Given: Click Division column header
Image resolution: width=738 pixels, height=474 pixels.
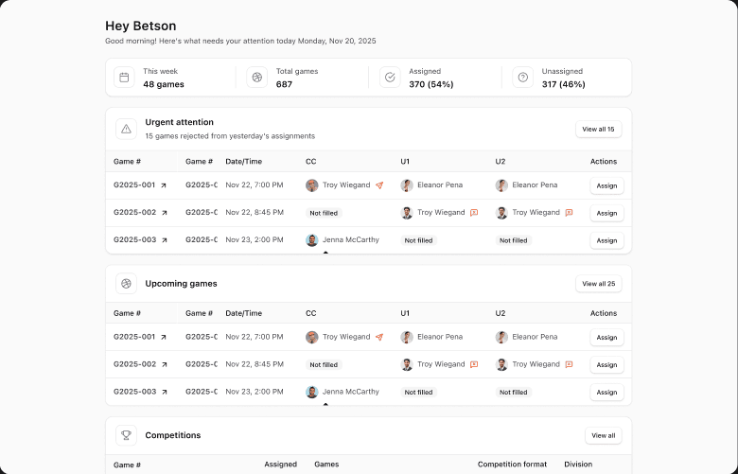Looking at the screenshot, I should coord(578,465).
